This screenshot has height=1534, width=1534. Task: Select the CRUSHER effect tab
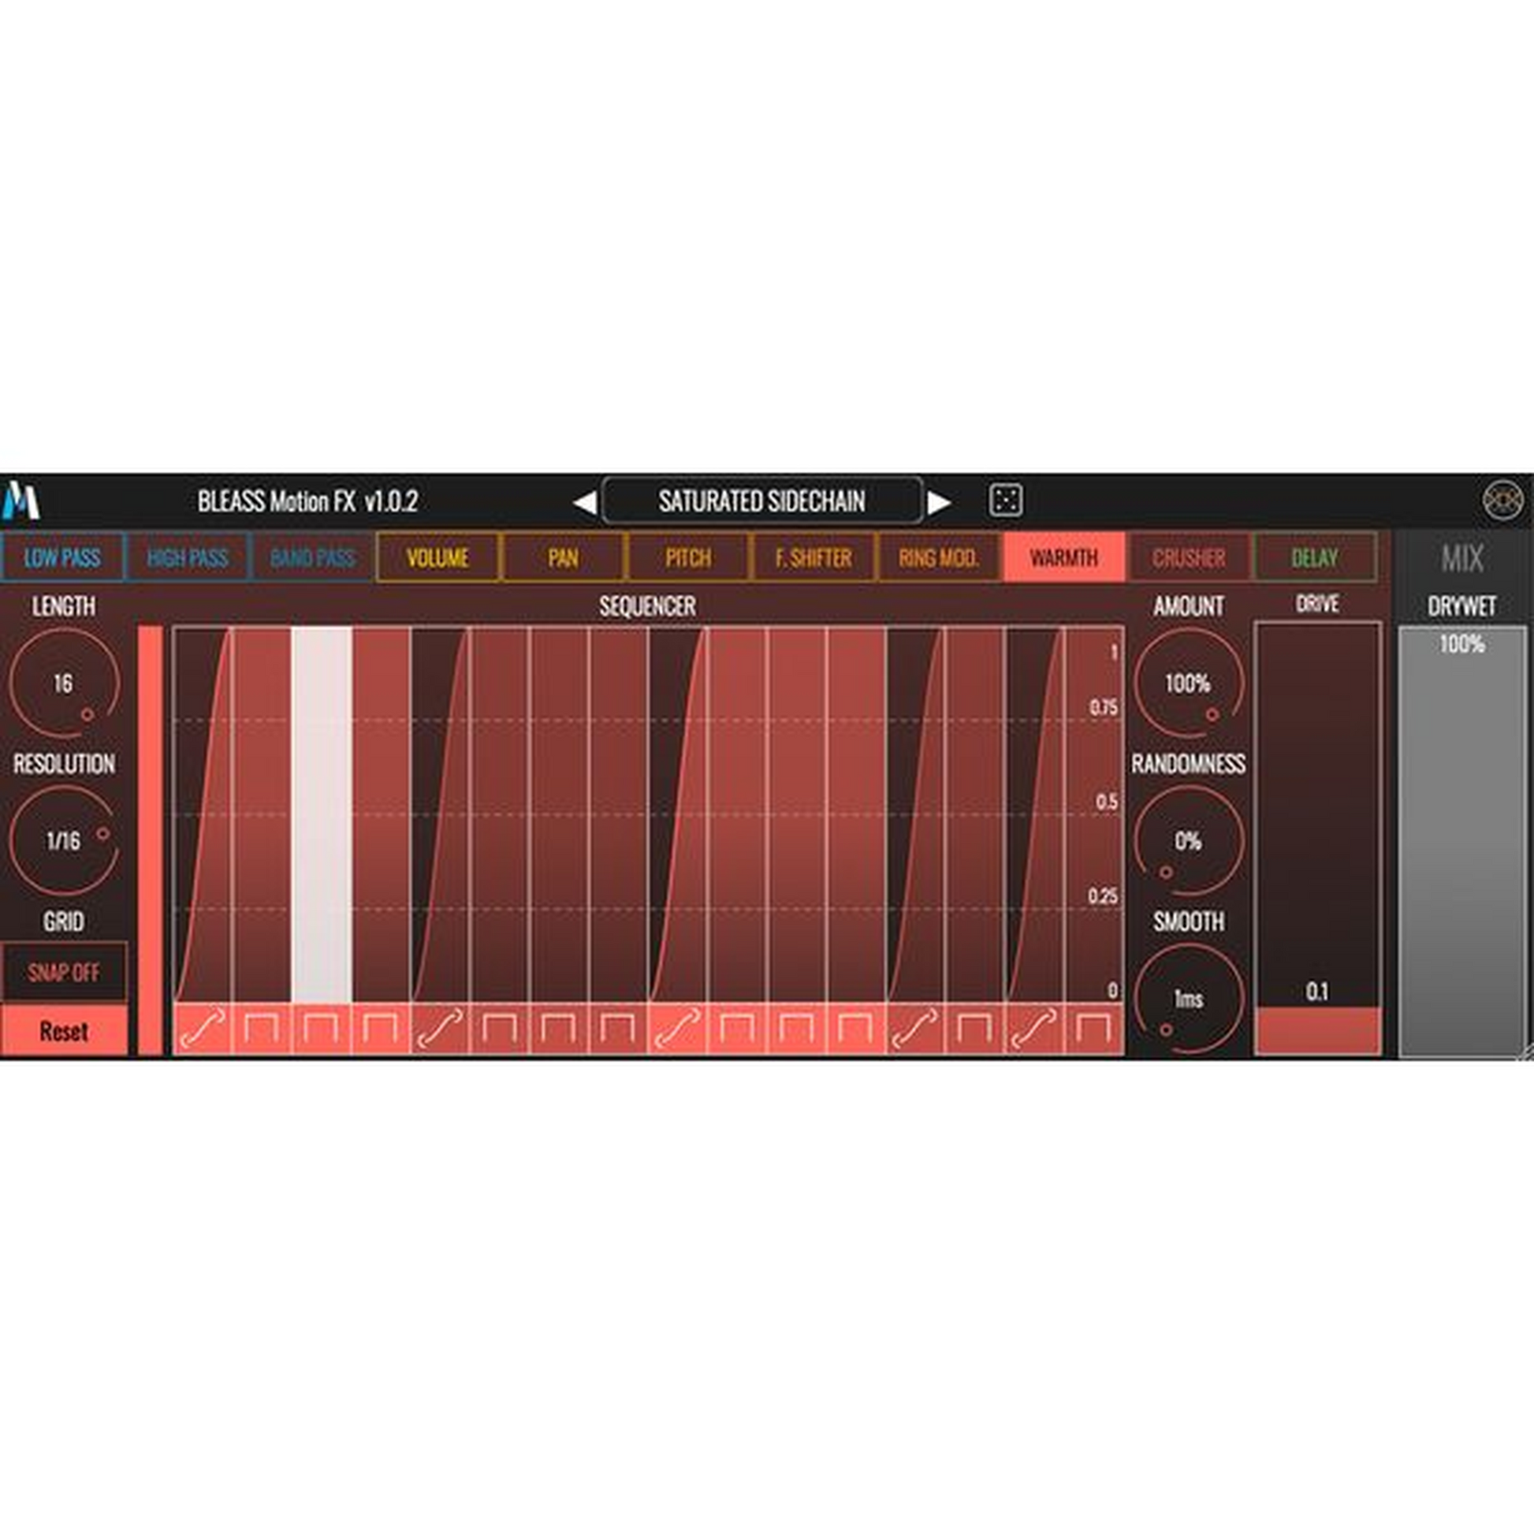pos(1188,558)
